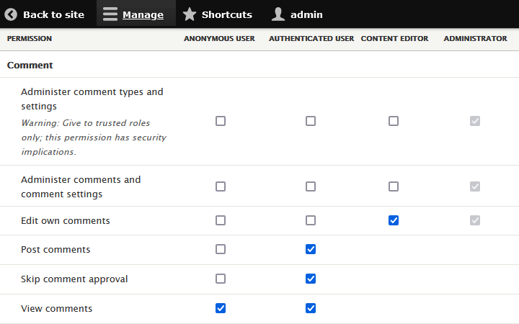Enable Edit own comments for Authenticated user
Image resolution: width=519 pixels, height=324 pixels.
[311, 220]
